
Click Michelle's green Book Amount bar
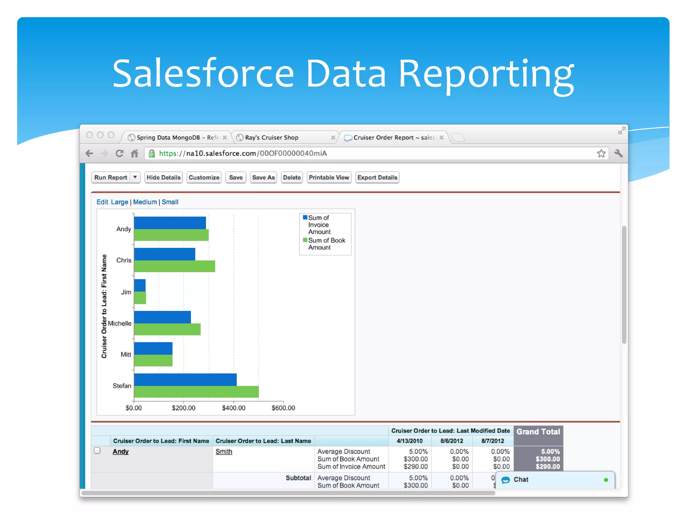(167, 329)
